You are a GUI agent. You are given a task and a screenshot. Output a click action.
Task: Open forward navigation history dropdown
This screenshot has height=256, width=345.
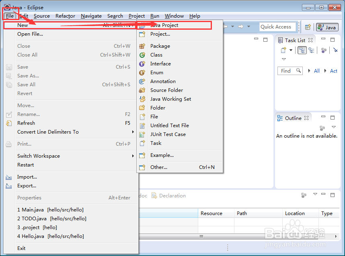pos(248,26)
